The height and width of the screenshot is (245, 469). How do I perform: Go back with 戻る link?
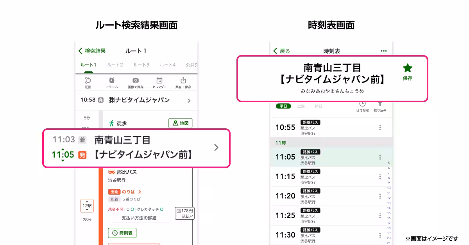(x=282, y=51)
